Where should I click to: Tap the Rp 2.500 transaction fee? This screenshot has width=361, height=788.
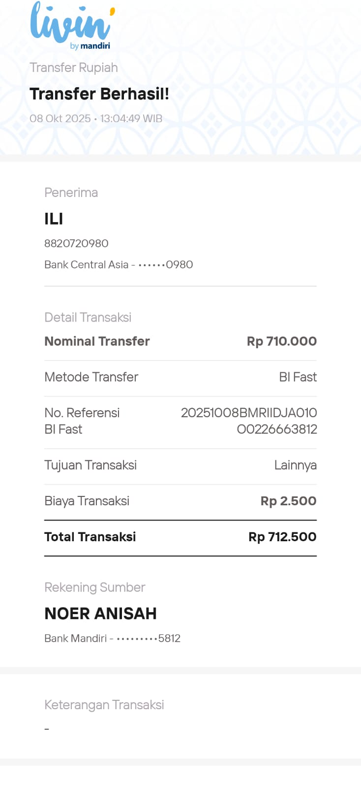pyautogui.click(x=288, y=501)
